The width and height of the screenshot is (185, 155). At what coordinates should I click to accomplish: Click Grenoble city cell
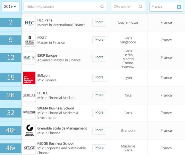coord(128,131)
